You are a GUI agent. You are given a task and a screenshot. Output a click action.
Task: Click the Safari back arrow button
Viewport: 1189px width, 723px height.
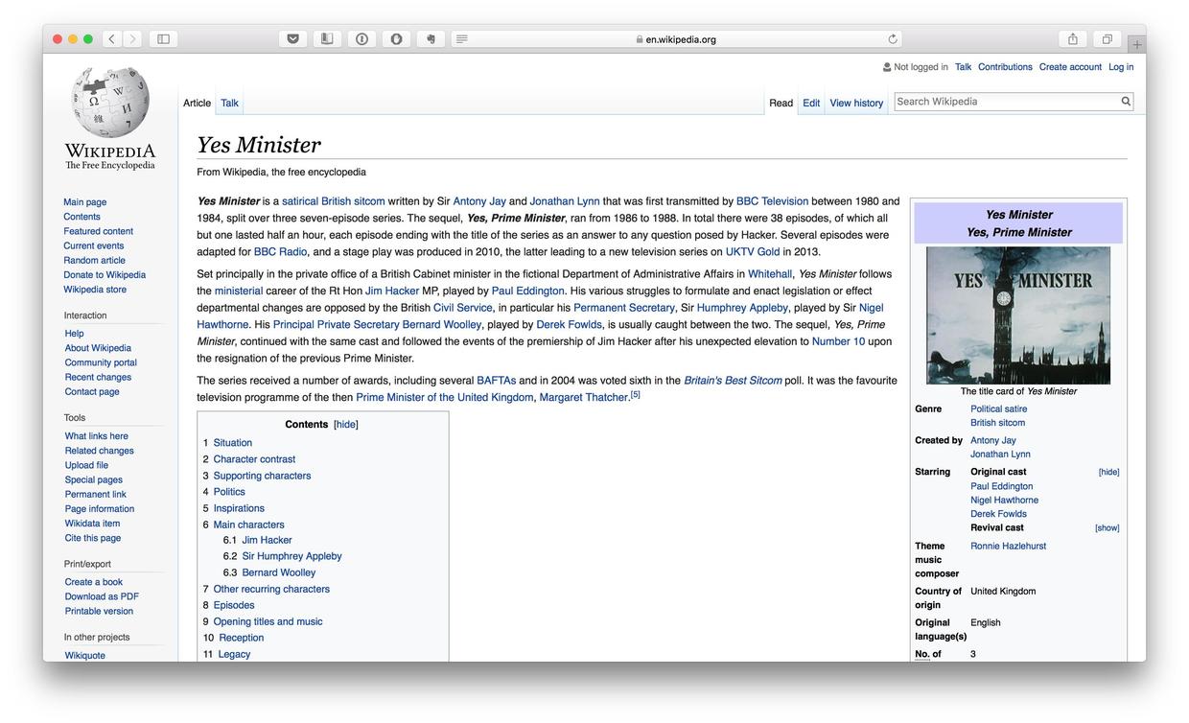(112, 39)
